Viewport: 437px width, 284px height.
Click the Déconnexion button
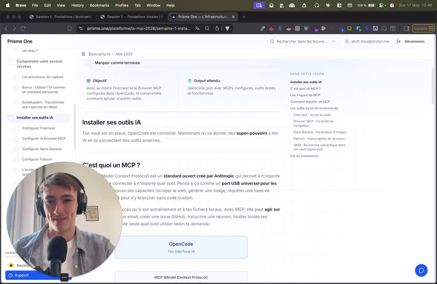click(411, 41)
